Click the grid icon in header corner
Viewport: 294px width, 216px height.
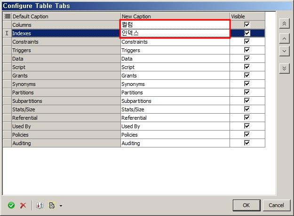point(7,16)
